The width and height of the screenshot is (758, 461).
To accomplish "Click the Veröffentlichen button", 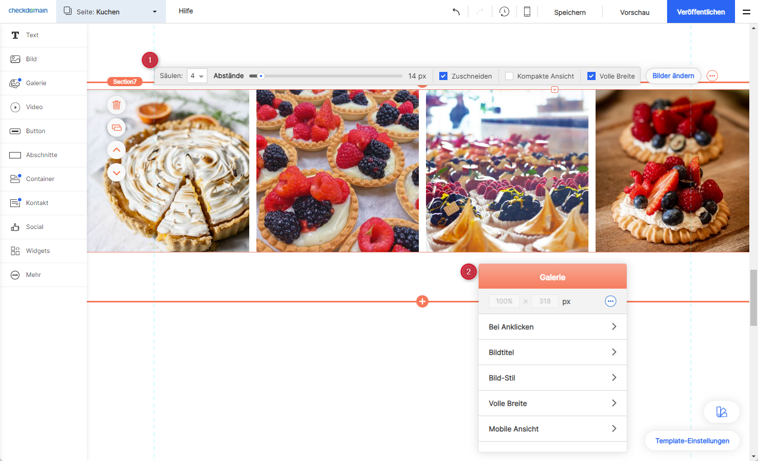I will pos(700,12).
